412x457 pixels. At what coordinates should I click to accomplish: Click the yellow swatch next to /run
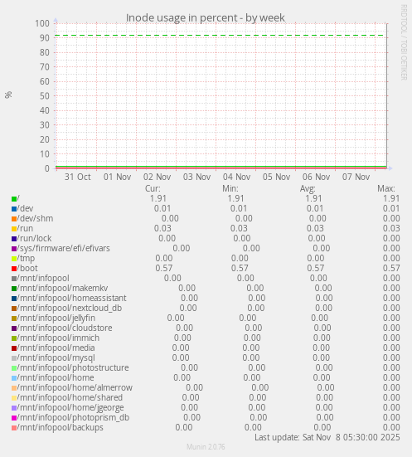point(14,229)
